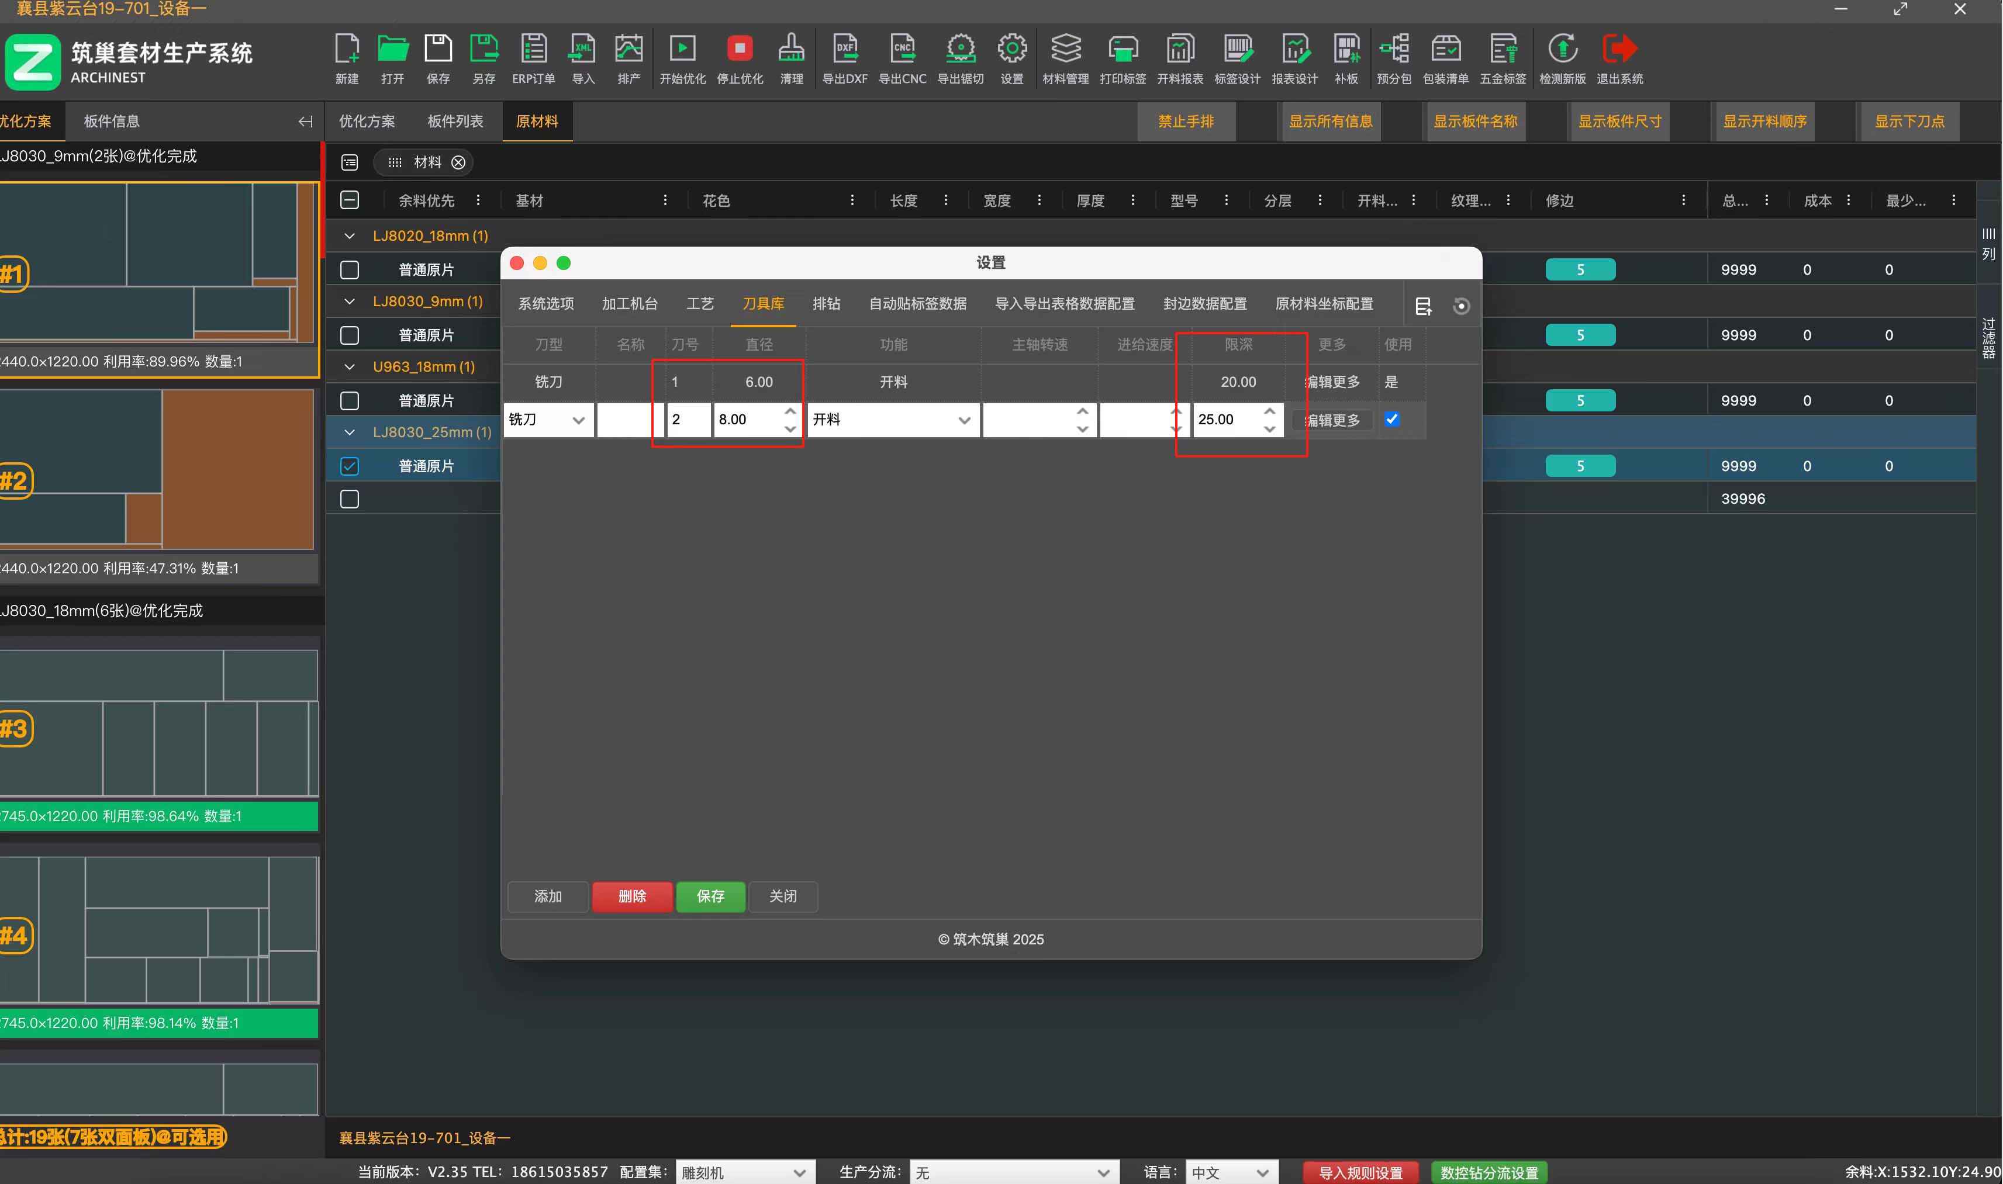The image size is (2003, 1184).
Task: Switch to the 板件列表 tab
Action: pos(455,122)
